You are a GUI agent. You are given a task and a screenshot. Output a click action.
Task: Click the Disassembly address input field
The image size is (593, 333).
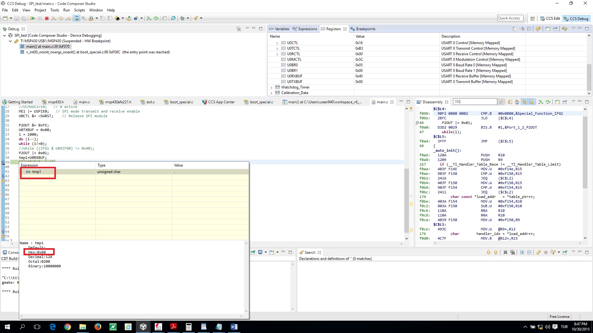(x=475, y=102)
